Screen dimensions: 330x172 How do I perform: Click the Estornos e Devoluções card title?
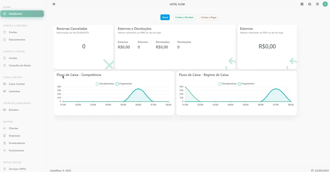[135, 29]
